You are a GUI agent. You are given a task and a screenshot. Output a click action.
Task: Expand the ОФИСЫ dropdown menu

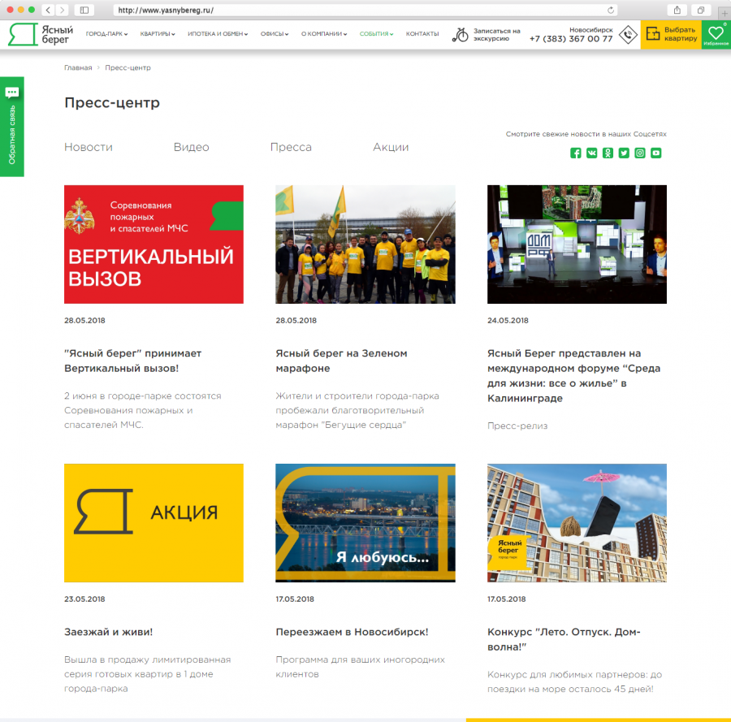pos(275,34)
